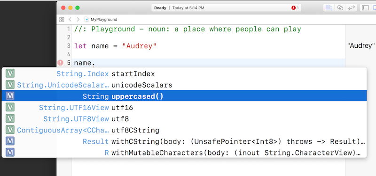Select uppercased() from the completion list
Screen dimensions: 376x176
coord(184,96)
